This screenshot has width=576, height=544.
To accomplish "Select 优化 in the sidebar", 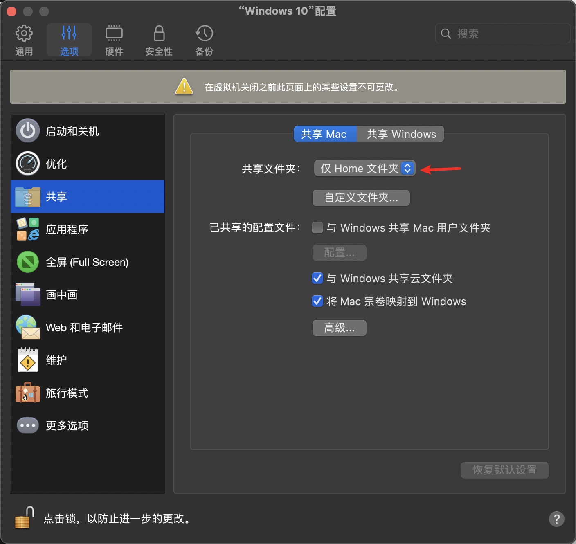I will point(88,164).
